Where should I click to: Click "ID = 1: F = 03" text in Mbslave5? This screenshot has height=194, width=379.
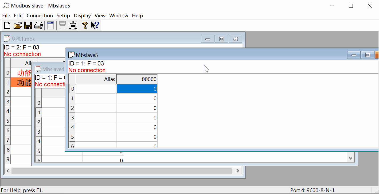point(86,63)
